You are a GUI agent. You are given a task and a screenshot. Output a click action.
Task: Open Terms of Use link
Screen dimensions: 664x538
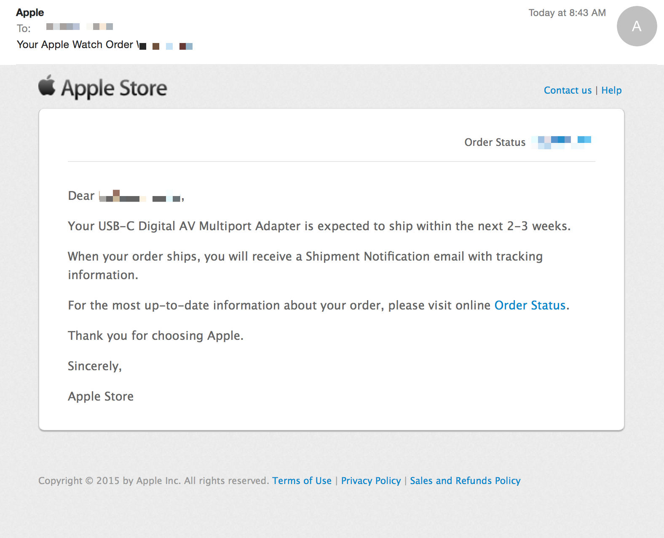302,481
